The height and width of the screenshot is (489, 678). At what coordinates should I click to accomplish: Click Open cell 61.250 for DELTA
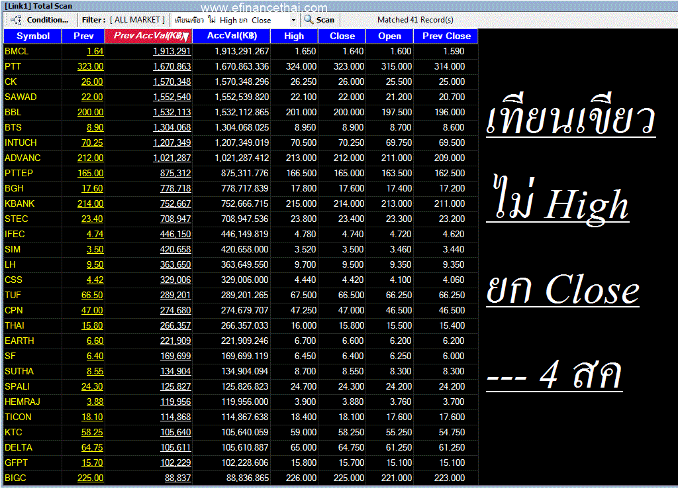coord(399,447)
